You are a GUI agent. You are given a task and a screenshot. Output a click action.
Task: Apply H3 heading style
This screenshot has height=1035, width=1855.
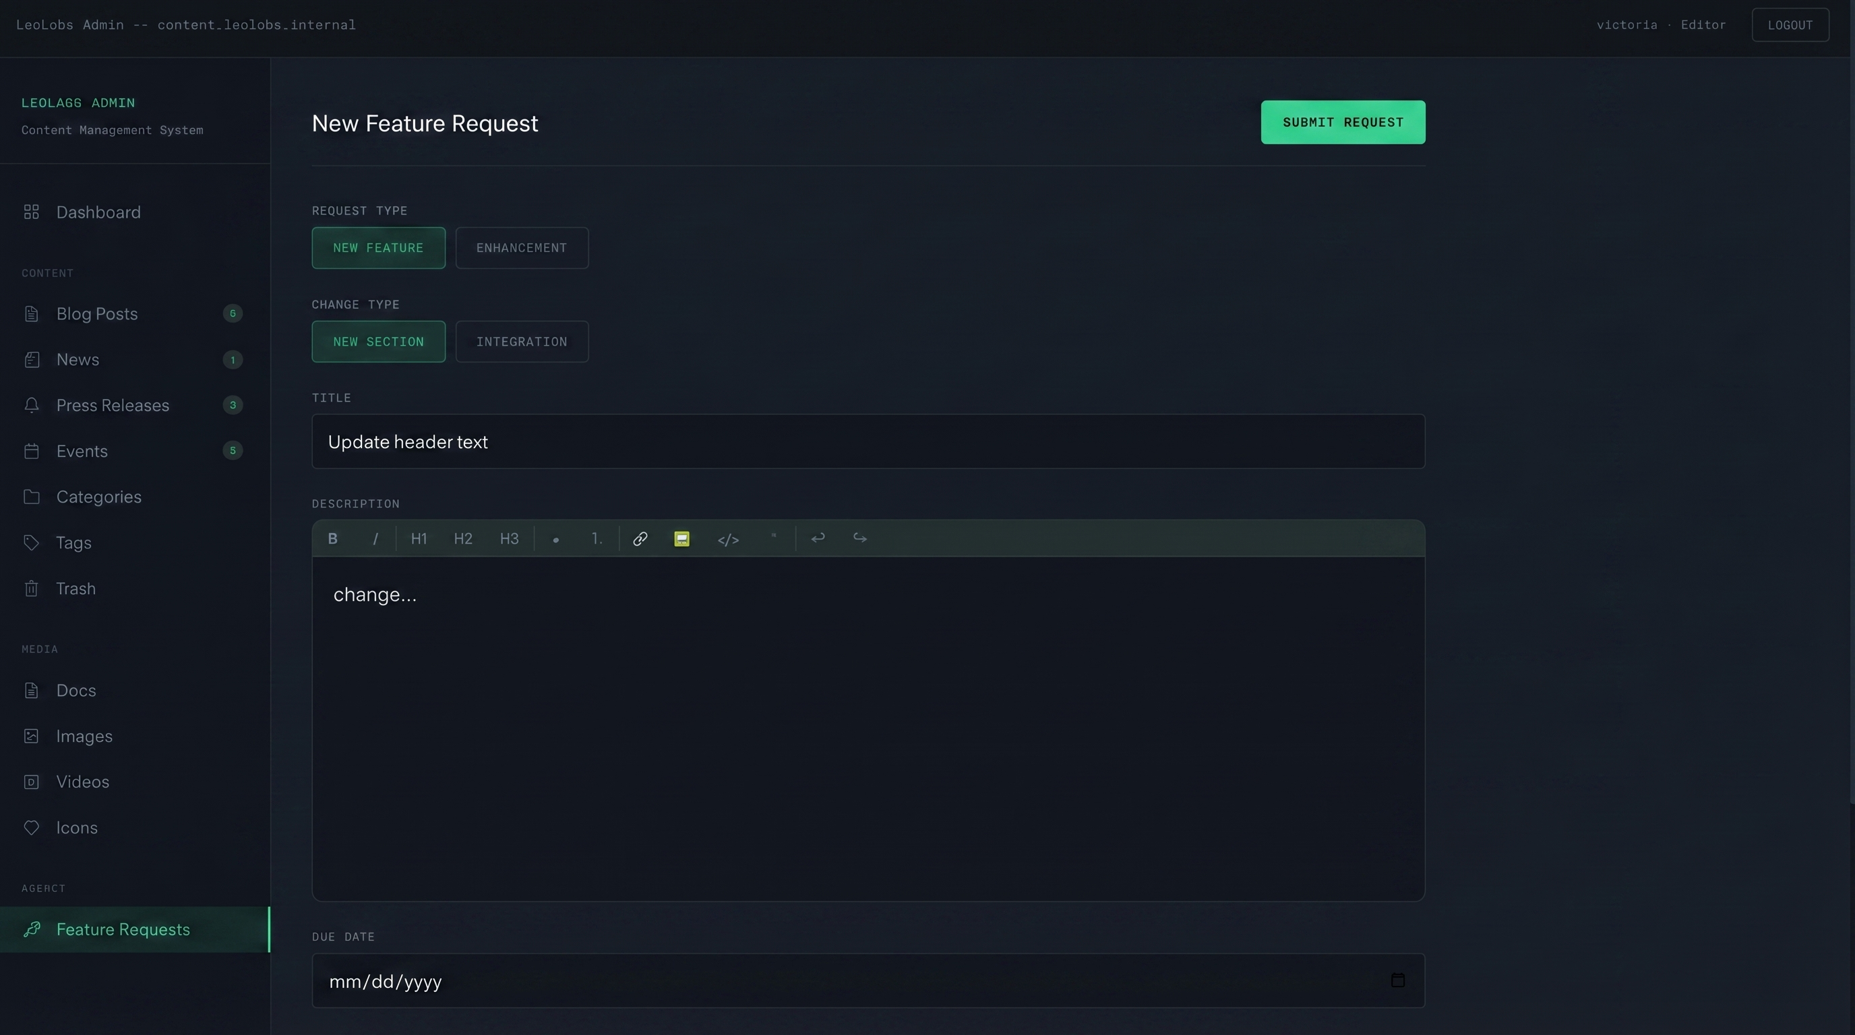509,538
